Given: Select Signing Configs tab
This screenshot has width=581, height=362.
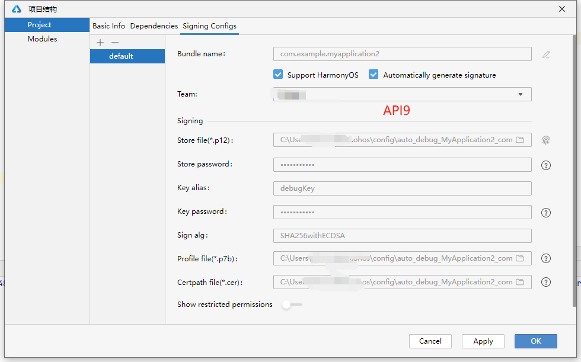Looking at the screenshot, I should pos(209,26).
